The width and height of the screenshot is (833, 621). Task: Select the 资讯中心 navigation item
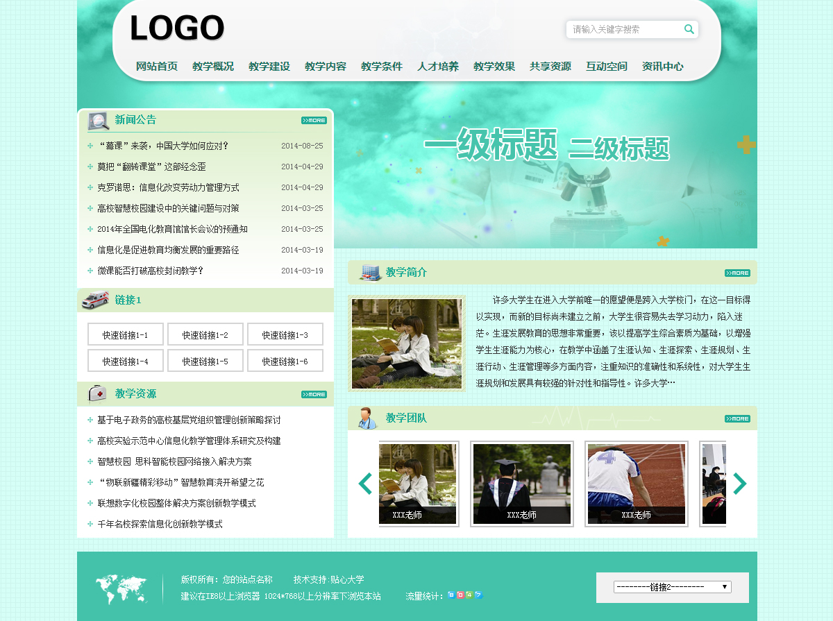pos(662,67)
